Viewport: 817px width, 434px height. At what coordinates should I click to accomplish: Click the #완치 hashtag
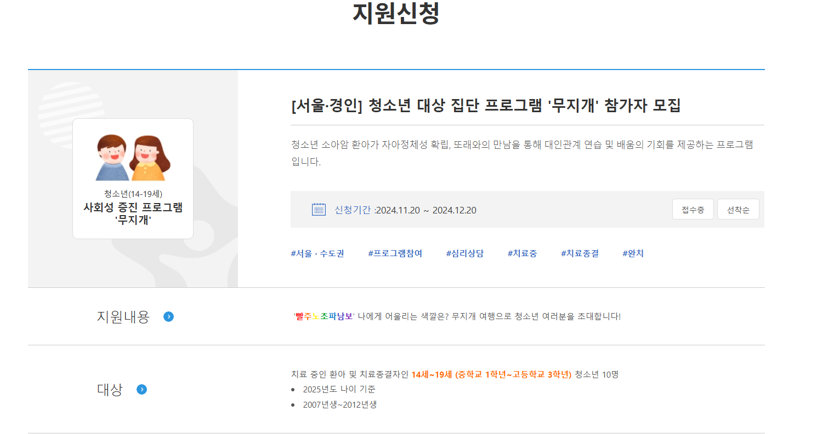[633, 253]
